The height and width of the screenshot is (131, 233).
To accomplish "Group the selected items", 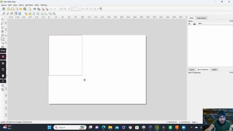I will point(34,14).
